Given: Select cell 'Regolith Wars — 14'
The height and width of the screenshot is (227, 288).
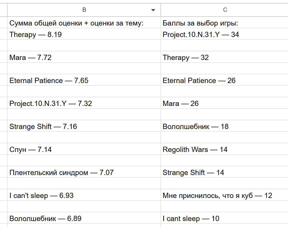Looking at the screenshot, I should (224, 149).
